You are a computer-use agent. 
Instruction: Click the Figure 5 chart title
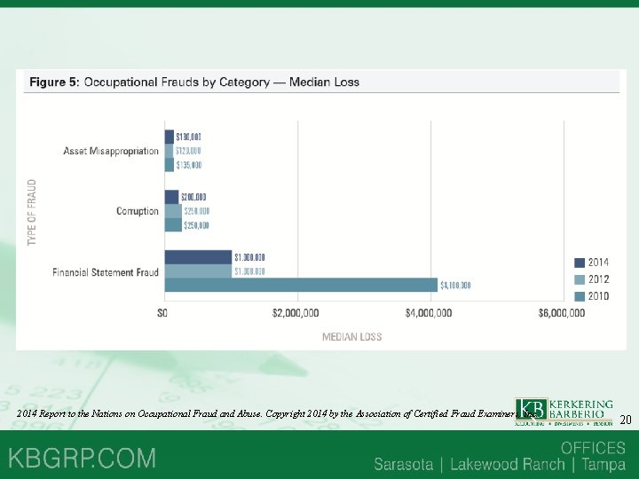[194, 82]
